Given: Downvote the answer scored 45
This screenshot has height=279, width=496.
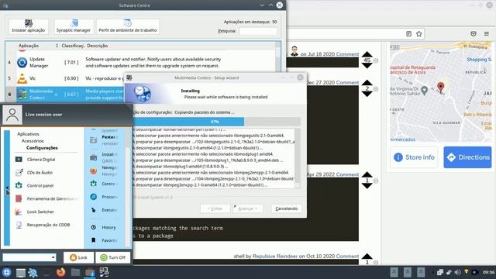Looking at the screenshot, I should click(x=367, y=66).
